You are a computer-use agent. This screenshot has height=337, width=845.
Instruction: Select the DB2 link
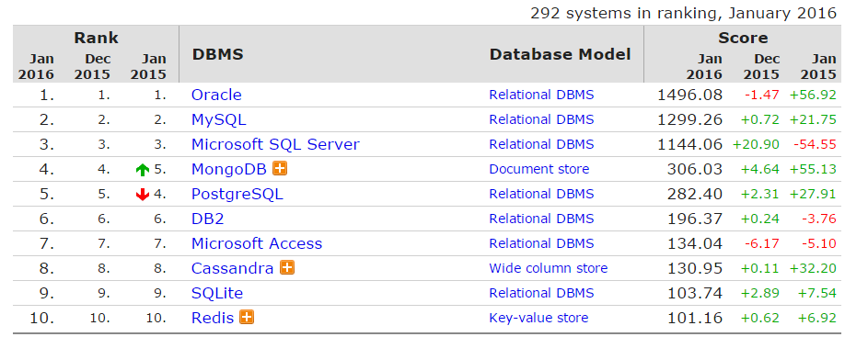pyautogui.click(x=207, y=219)
